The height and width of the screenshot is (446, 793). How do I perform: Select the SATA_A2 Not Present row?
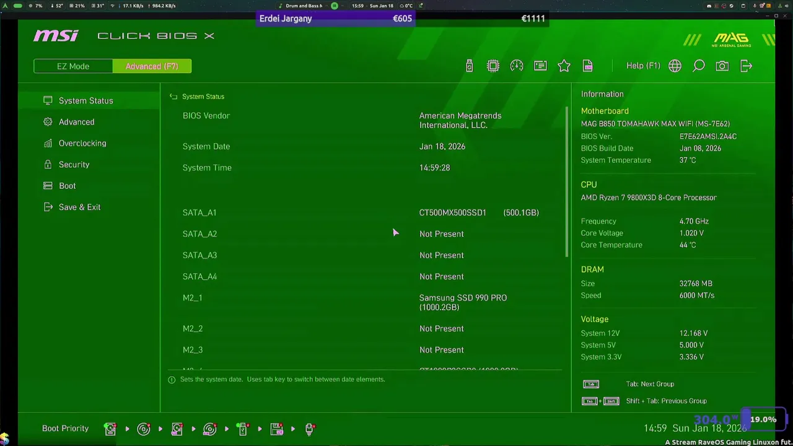(366, 234)
